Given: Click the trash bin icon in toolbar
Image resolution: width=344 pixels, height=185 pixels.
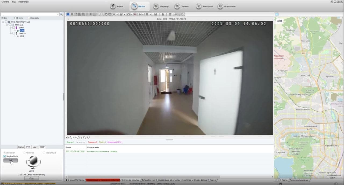Looking at the screenshot, I should click(x=170, y=14).
